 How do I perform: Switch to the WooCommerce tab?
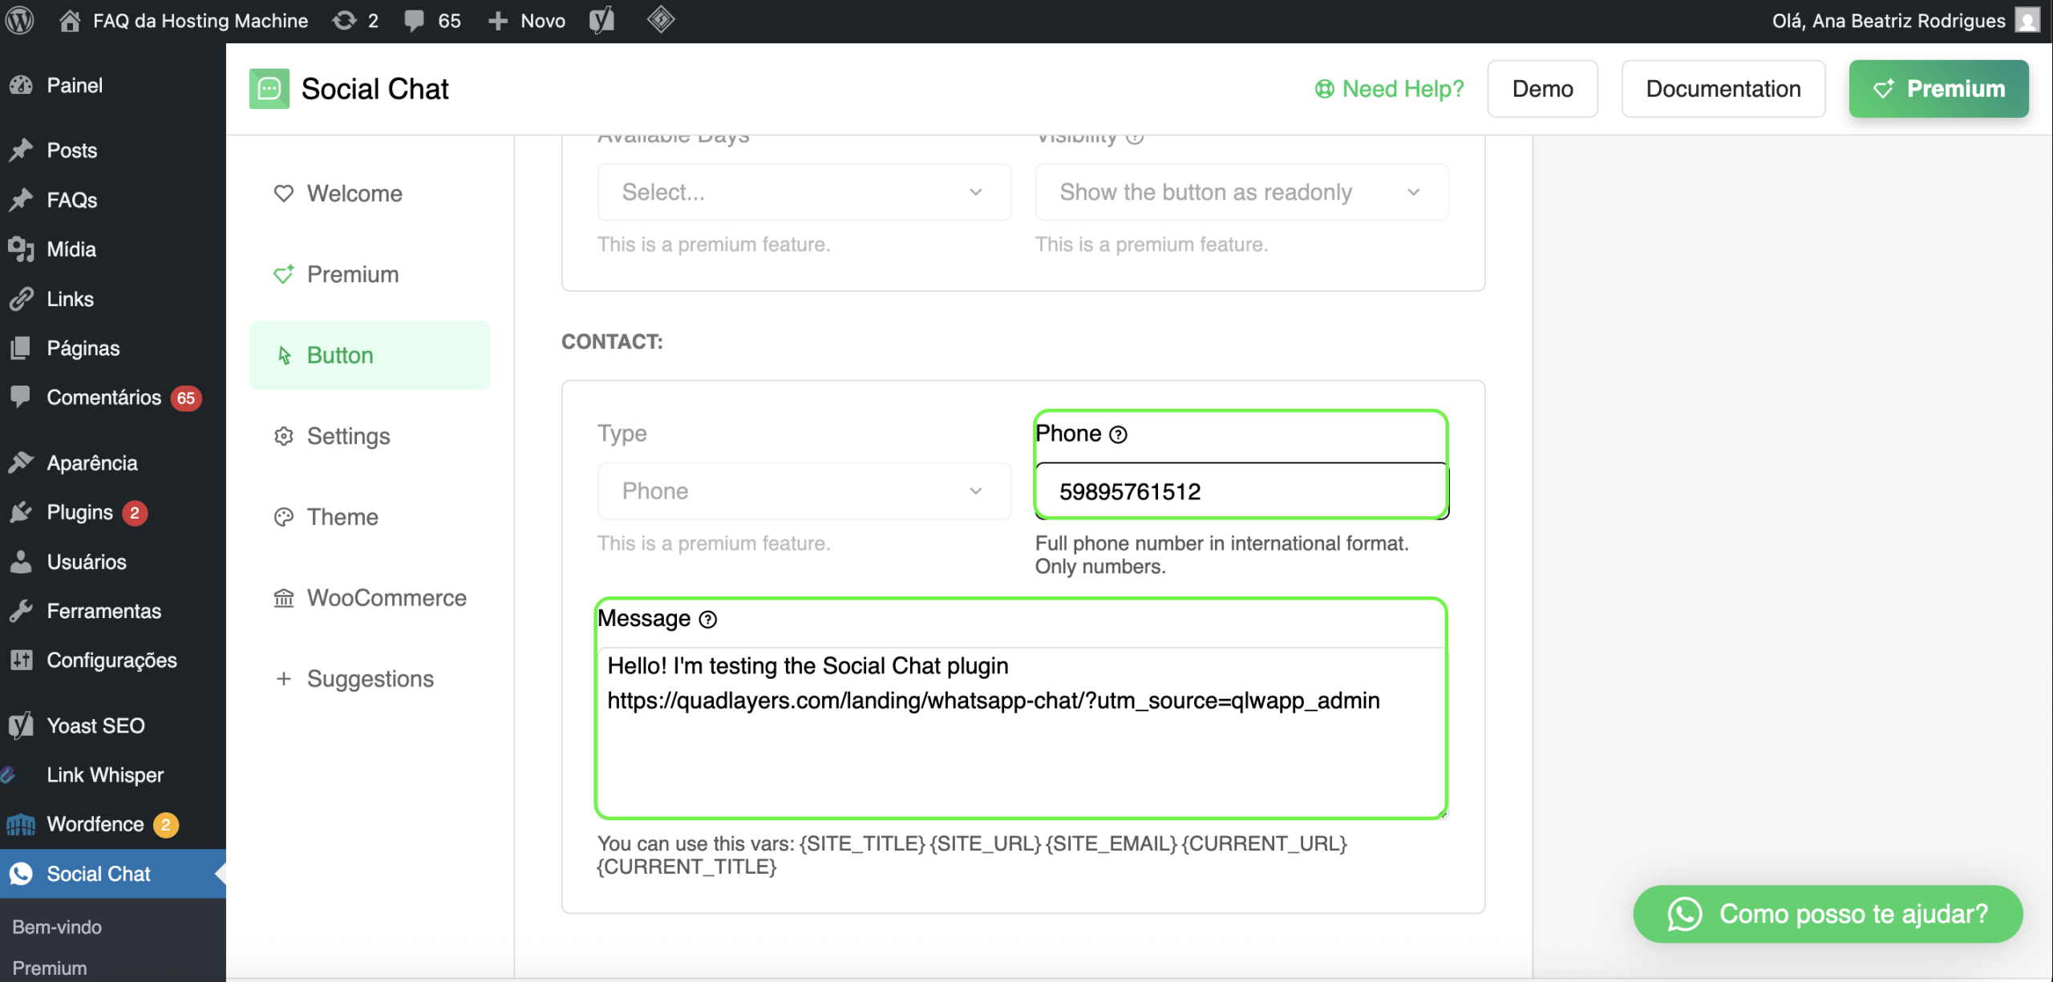tap(370, 598)
